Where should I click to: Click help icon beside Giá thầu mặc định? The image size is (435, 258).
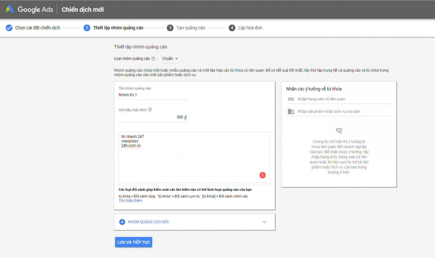150,110
